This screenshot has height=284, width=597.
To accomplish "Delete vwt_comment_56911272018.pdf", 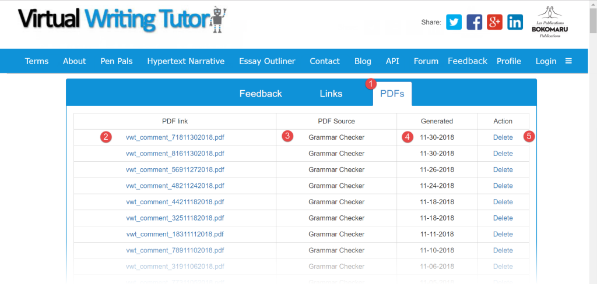I will pyautogui.click(x=503, y=169).
